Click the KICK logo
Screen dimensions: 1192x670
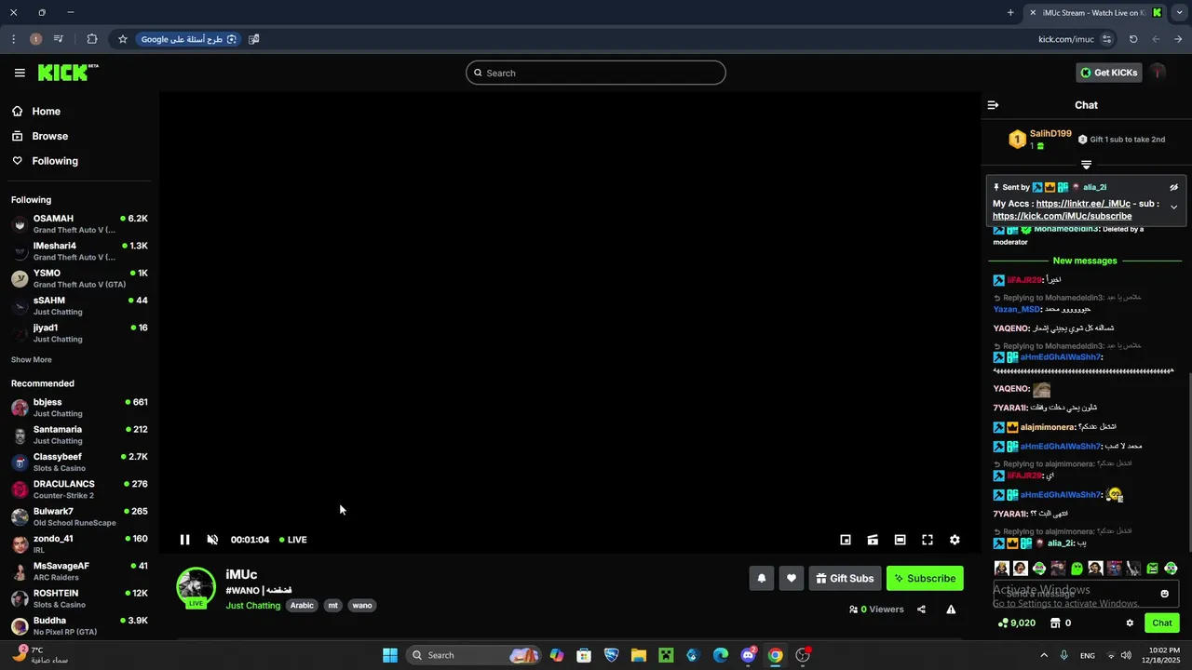(x=68, y=73)
